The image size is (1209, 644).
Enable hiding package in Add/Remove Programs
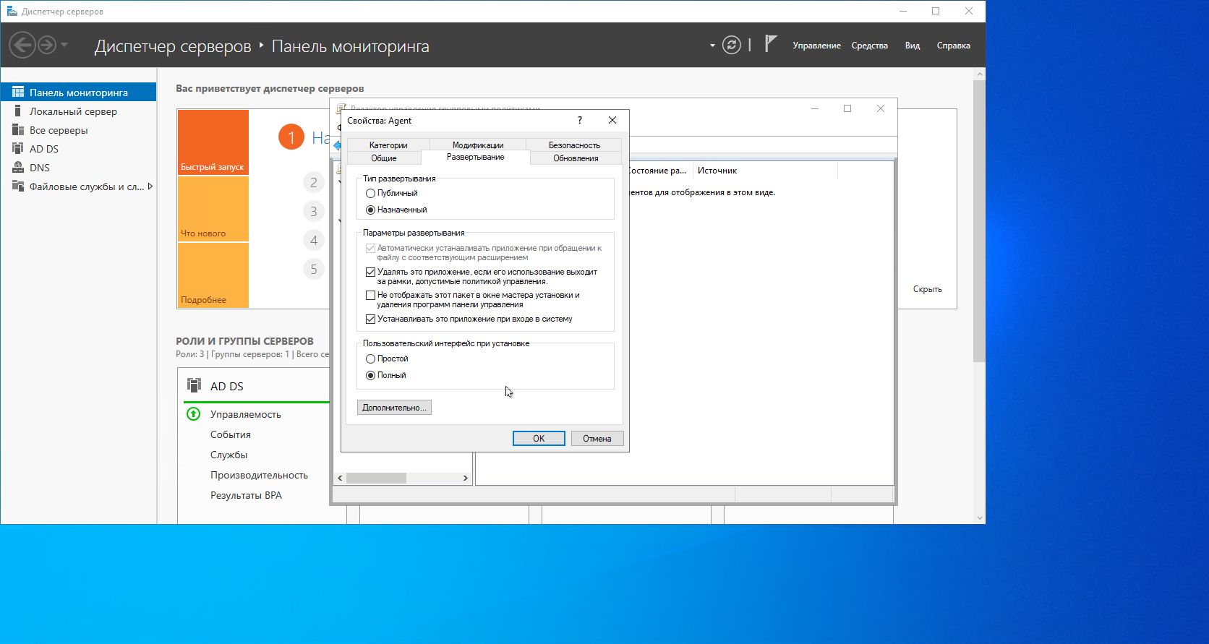371,296
